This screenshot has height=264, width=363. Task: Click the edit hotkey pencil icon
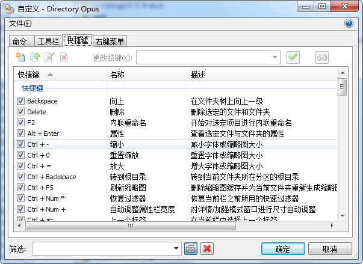click(49, 57)
